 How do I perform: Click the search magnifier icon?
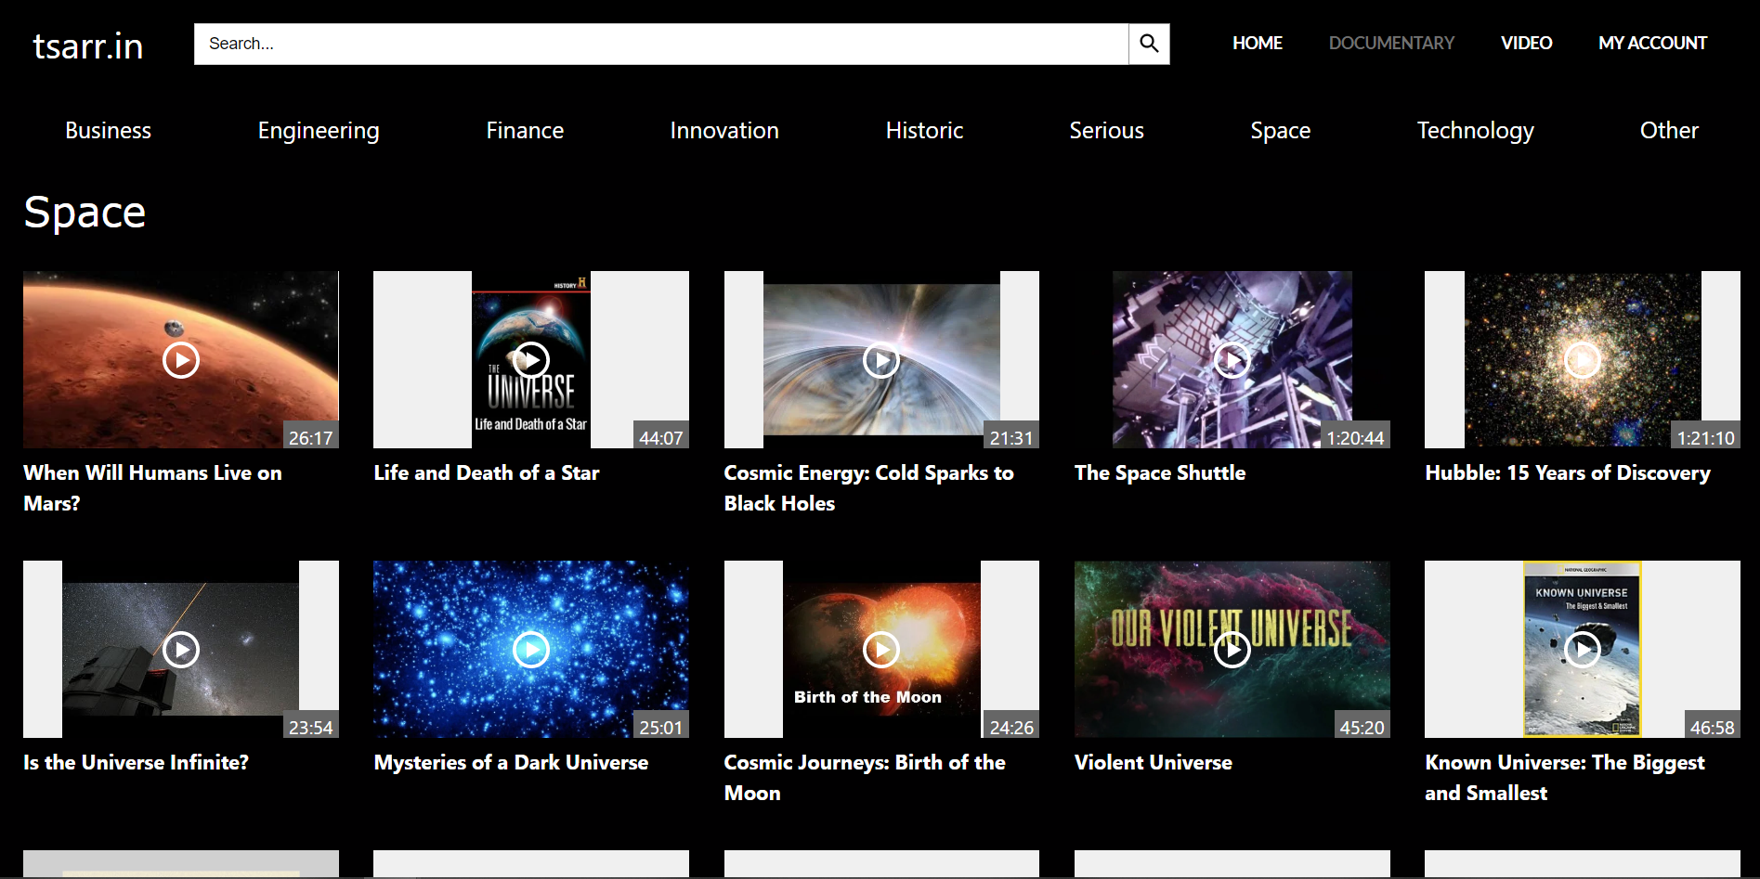(x=1149, y=44)
